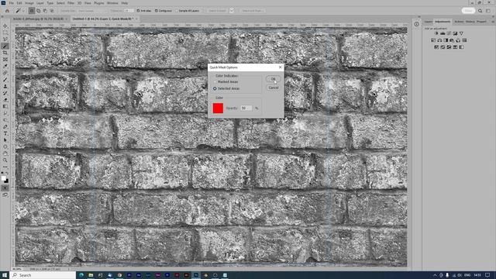This screenshot has height=279, width=496.
Task: Add a Vibrance adjustment
Action: point(461,33)
